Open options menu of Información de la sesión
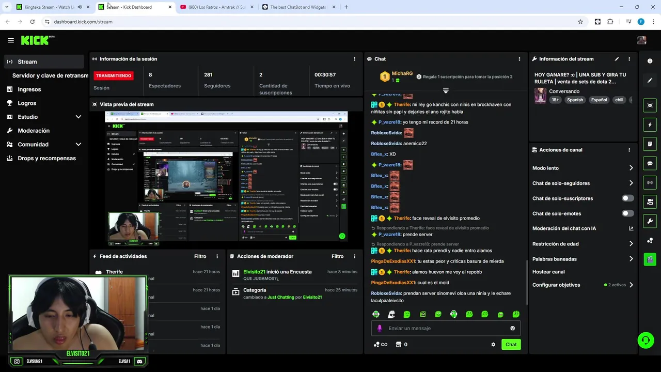 pos(354,59)
